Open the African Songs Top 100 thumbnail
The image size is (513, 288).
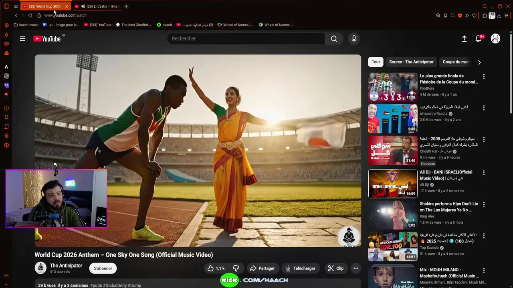click(393, 247)
